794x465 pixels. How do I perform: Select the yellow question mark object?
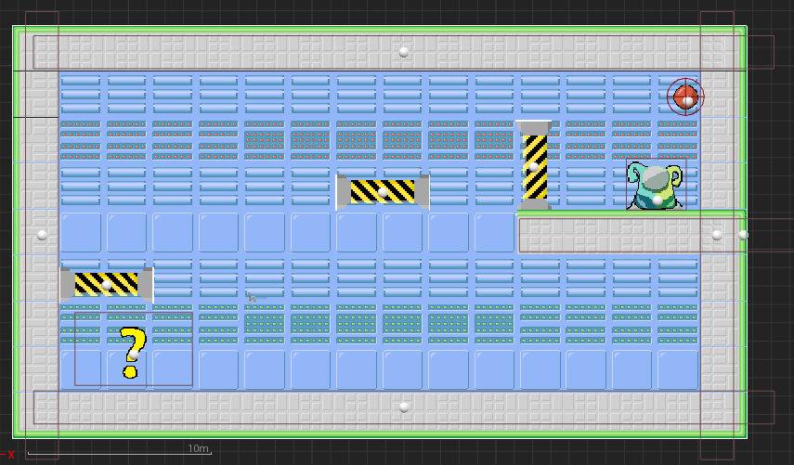tap(133, 354)
